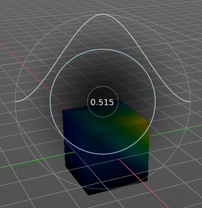Click the 0.515 weight value readout

pyautogui.click(x=102, y=102)
